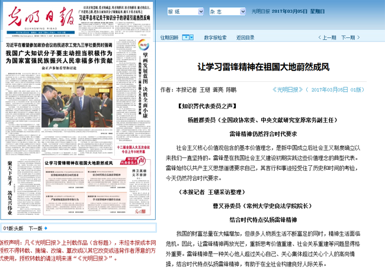
Task: Click the blue arrow icon beside 下一版
Action: tap(47, 228)
